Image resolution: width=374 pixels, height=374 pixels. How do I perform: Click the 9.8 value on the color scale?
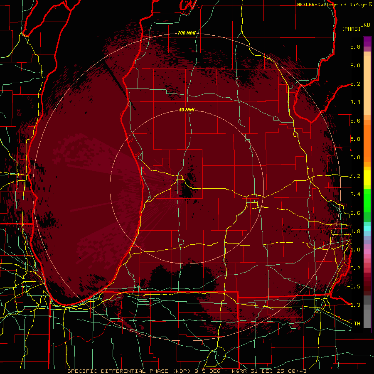(355, 47)
